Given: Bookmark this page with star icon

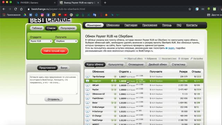Looking at the screenshot, I should pyautogui.click(x=190, y=9).
